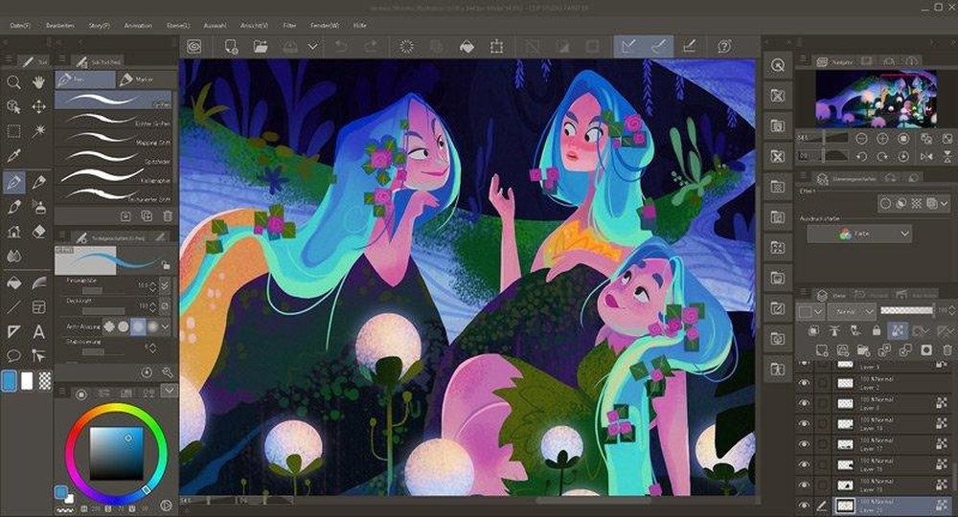The image size is (958, 517).
Task: Zoom out with Navigator minus icon
Action: (x=861, y=139)
